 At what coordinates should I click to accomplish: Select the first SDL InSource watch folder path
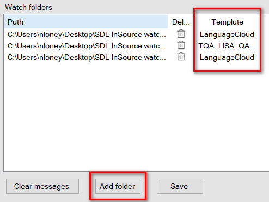[87, 34]
